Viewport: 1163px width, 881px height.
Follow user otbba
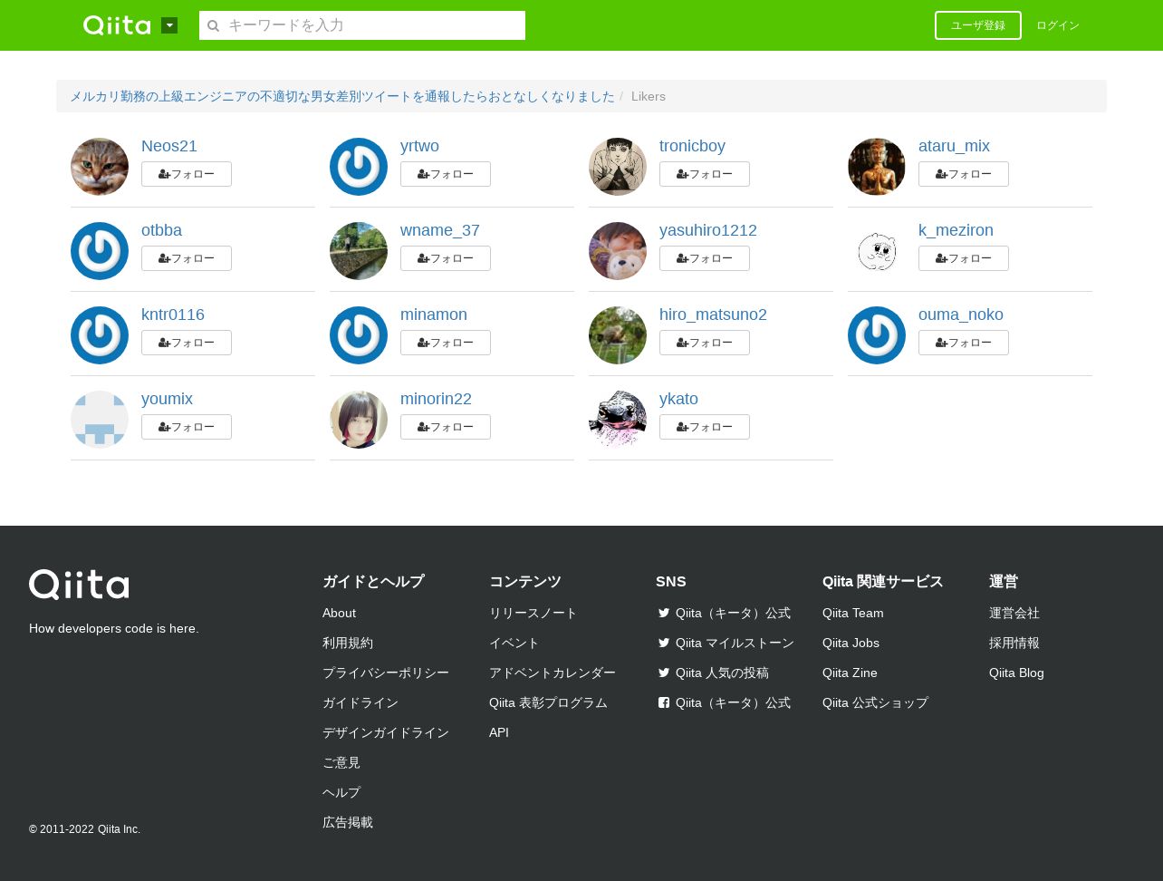pyautogui.click(x=187, y=258)
